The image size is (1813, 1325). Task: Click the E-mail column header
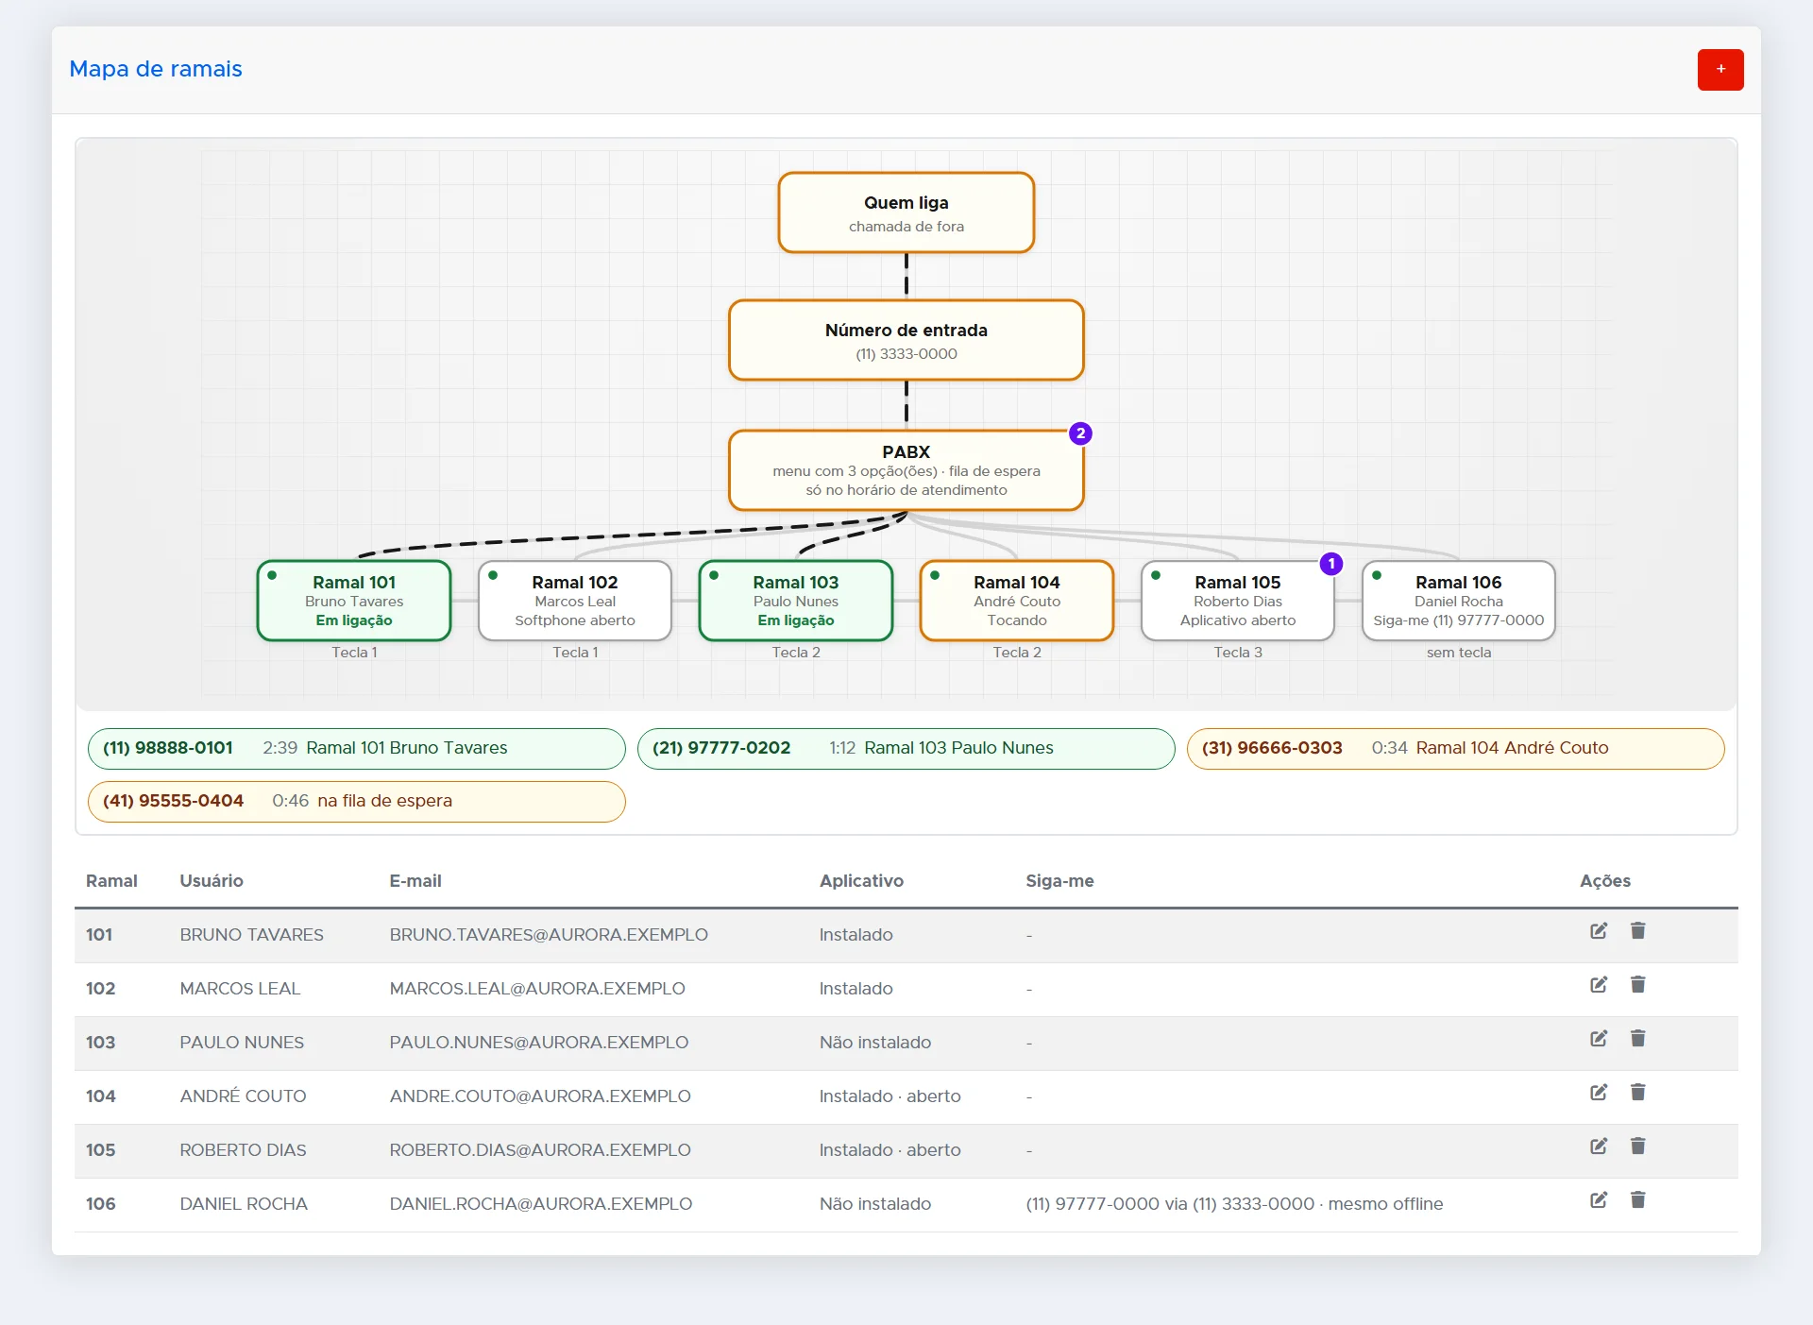[x=415, y=881]
